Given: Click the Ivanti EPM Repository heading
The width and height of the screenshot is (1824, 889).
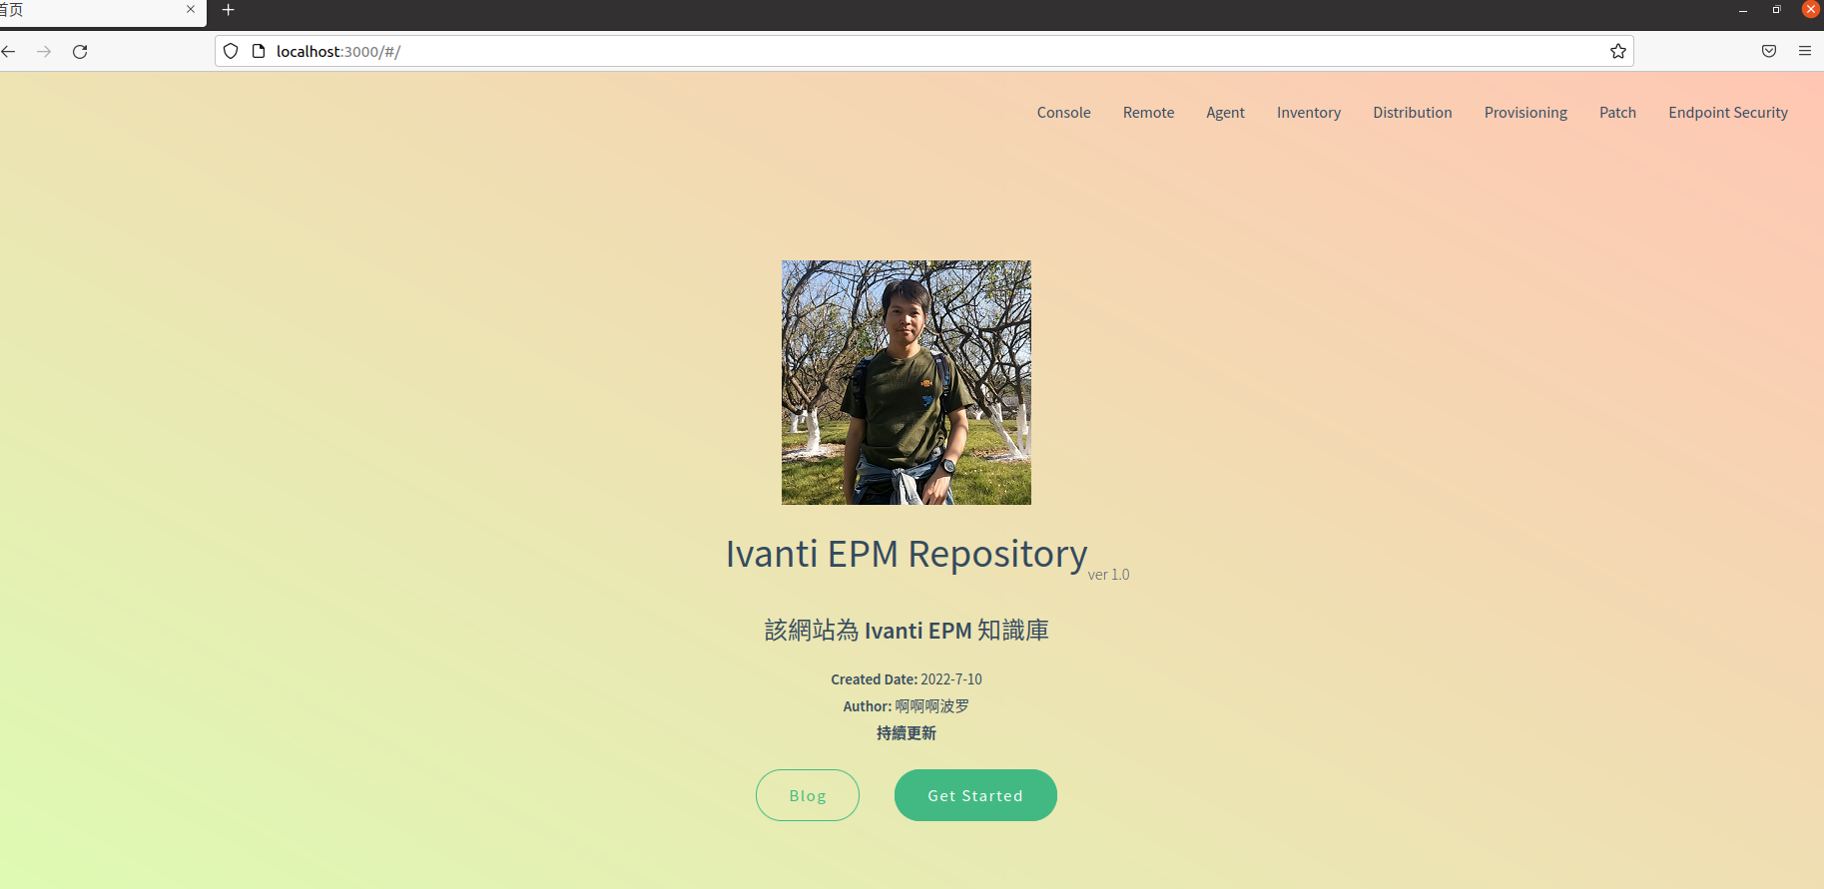Looking at the screenshot, I should (x=907, y=554).
